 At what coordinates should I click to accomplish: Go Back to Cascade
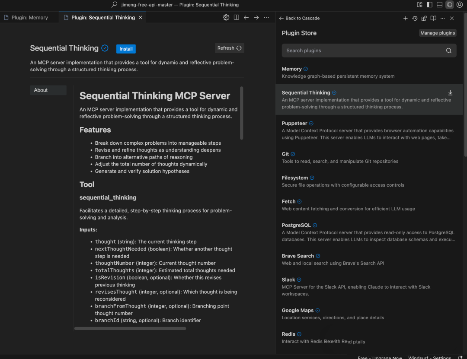coord(299,18)
